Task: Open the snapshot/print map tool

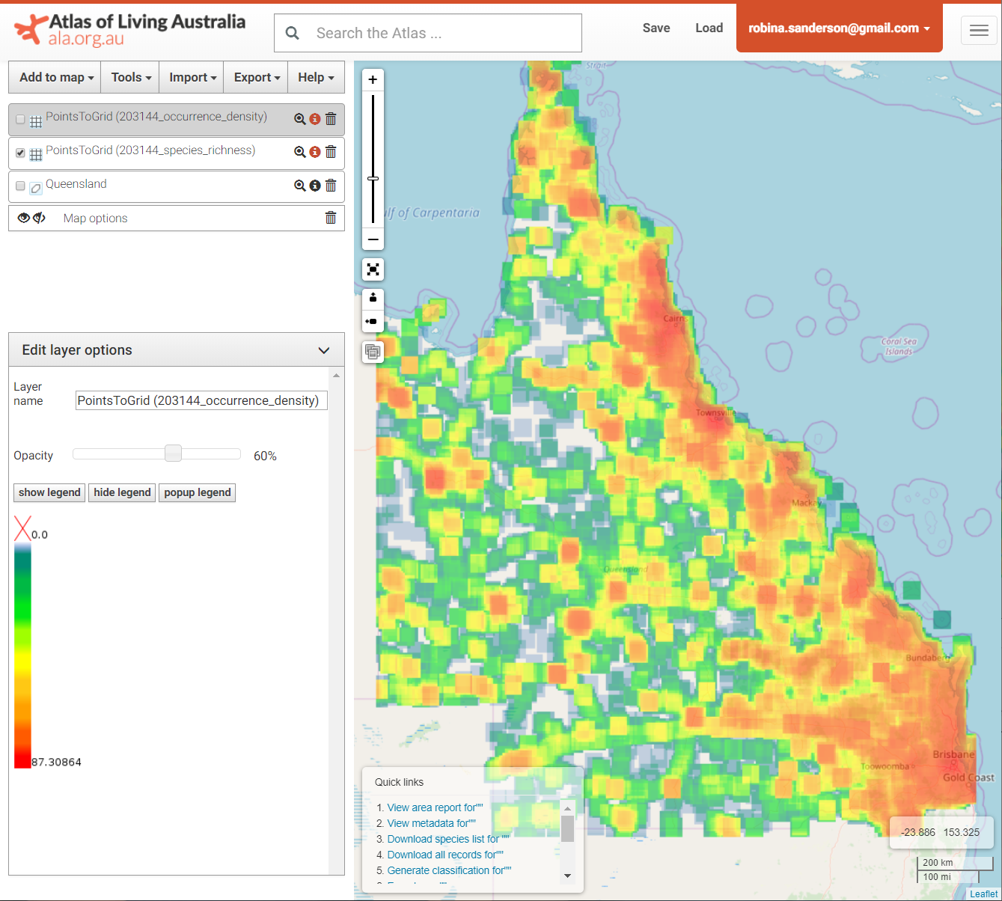Action: (x=373, y=351)
